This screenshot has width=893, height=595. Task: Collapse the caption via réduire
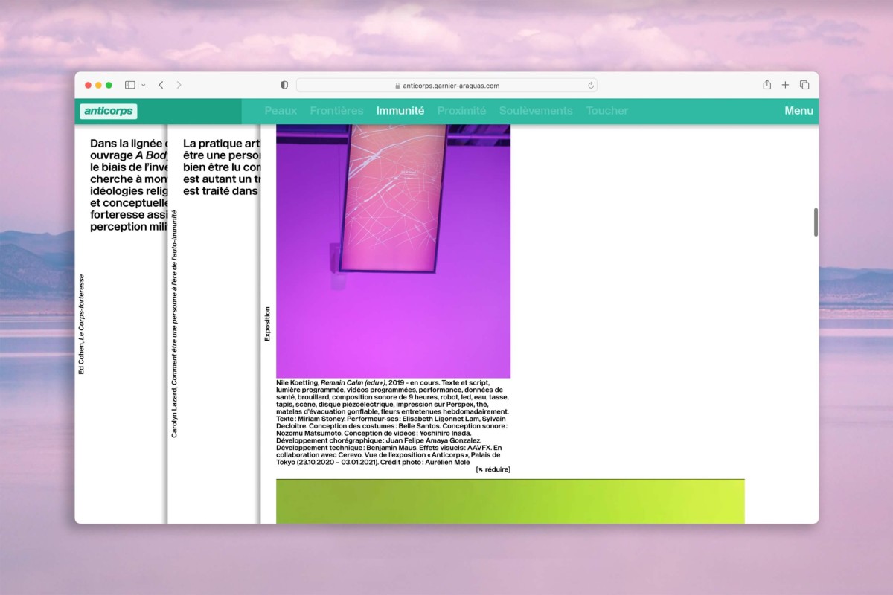point(495,469)
